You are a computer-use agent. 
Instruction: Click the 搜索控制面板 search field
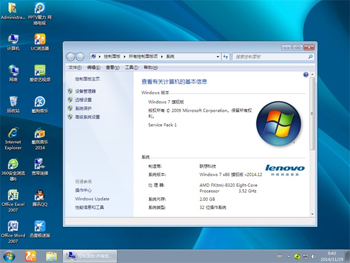click(271, 56)
